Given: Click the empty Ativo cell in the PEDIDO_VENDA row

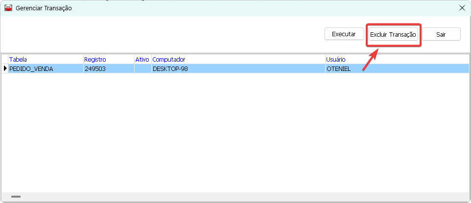Looking at the screenshot, I should pos(142,68).
